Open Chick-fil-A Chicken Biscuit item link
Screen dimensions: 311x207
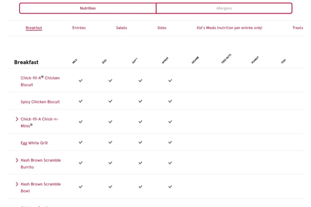(x=40, y=81)
